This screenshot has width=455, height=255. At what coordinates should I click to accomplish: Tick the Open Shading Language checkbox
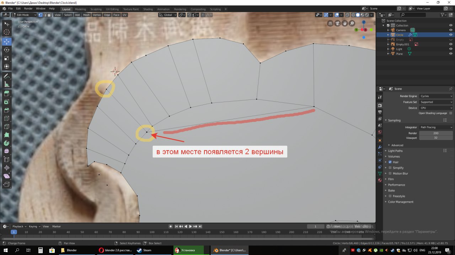click(x=451, y=113)
